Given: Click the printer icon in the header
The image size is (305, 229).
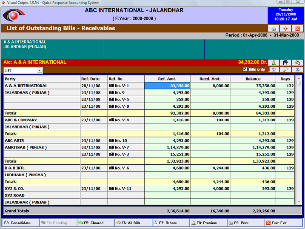Looking at the screenshot, I should tap(274, 29).
